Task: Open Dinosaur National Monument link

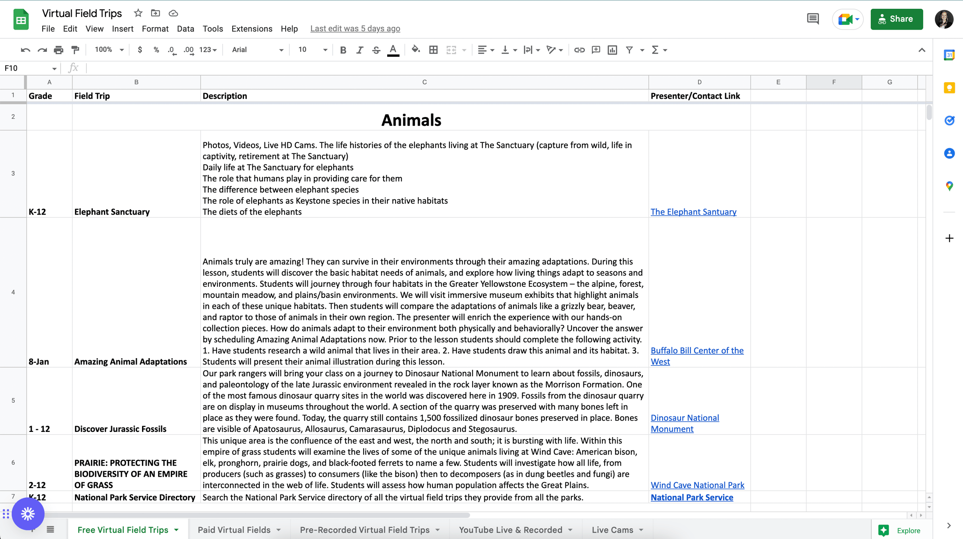Action: click(x=685, y=423)
